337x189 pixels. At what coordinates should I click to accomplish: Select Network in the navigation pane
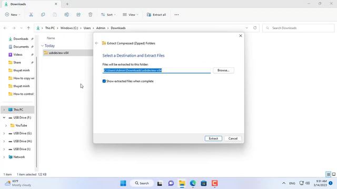pos(19,157)
